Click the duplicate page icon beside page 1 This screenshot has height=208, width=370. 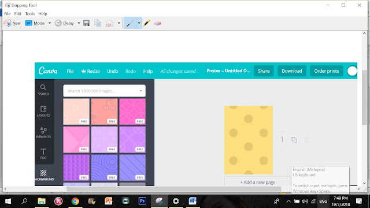click(294, 140)
